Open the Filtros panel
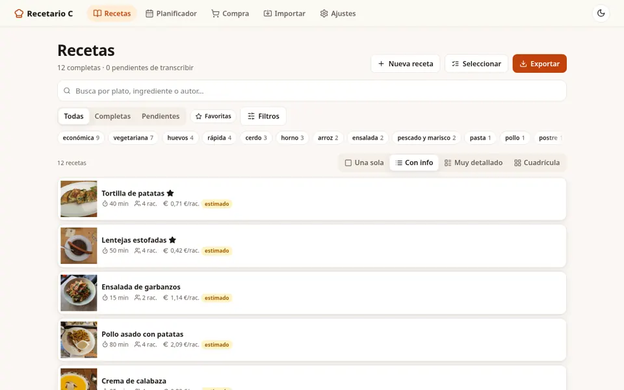Image resolution: width=624 pixels, height=390 pixels. pos(263,116)
